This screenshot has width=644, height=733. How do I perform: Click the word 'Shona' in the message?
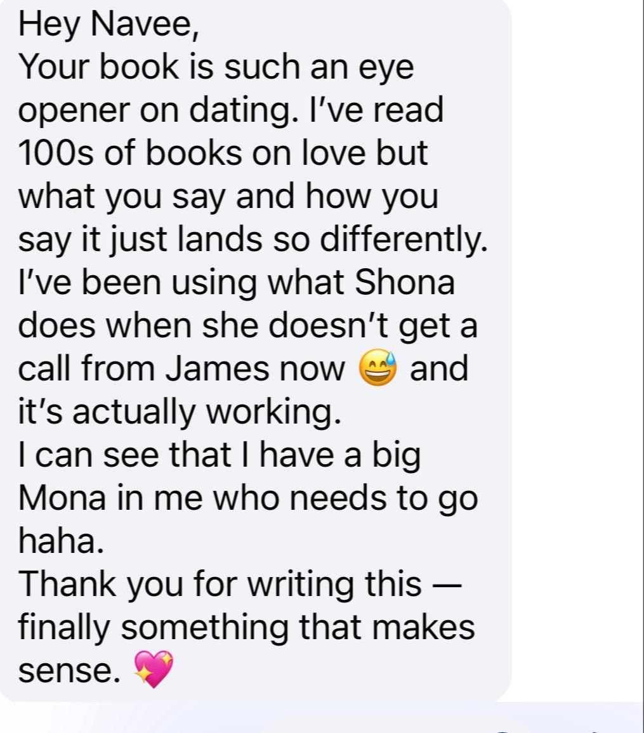405,282
